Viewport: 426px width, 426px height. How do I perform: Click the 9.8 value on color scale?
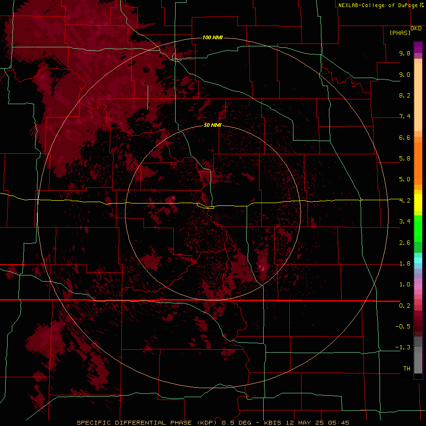click(405, 53)
